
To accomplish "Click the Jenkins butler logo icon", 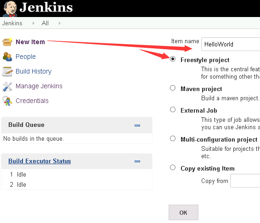I will click(10, 9).
